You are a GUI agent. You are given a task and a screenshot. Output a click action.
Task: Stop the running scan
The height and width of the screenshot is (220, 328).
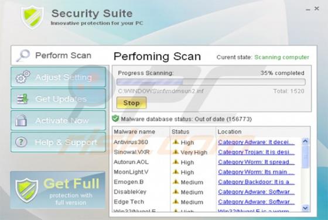tap(131, 103)
